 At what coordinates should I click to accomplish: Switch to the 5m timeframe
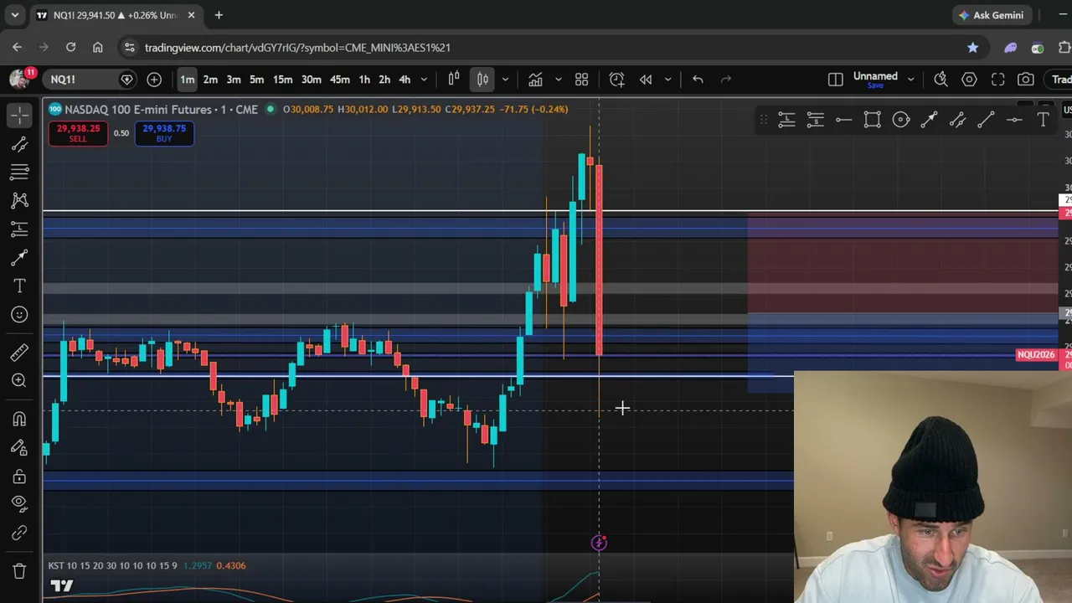tap(256, 80)
